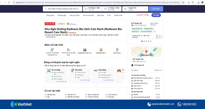Reload the page with refresh icon
This screenshot has width=205, height=109.
point(9,2)
